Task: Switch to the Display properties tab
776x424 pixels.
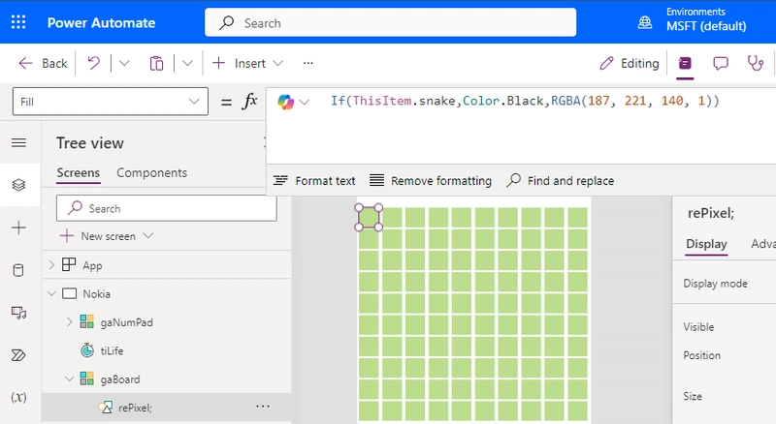Action: [706, 244]
